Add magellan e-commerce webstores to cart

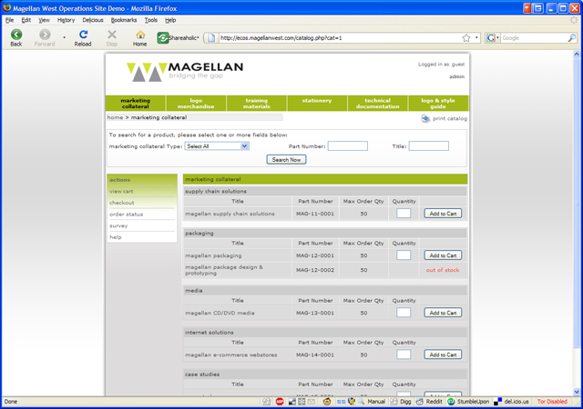(443, 354)
